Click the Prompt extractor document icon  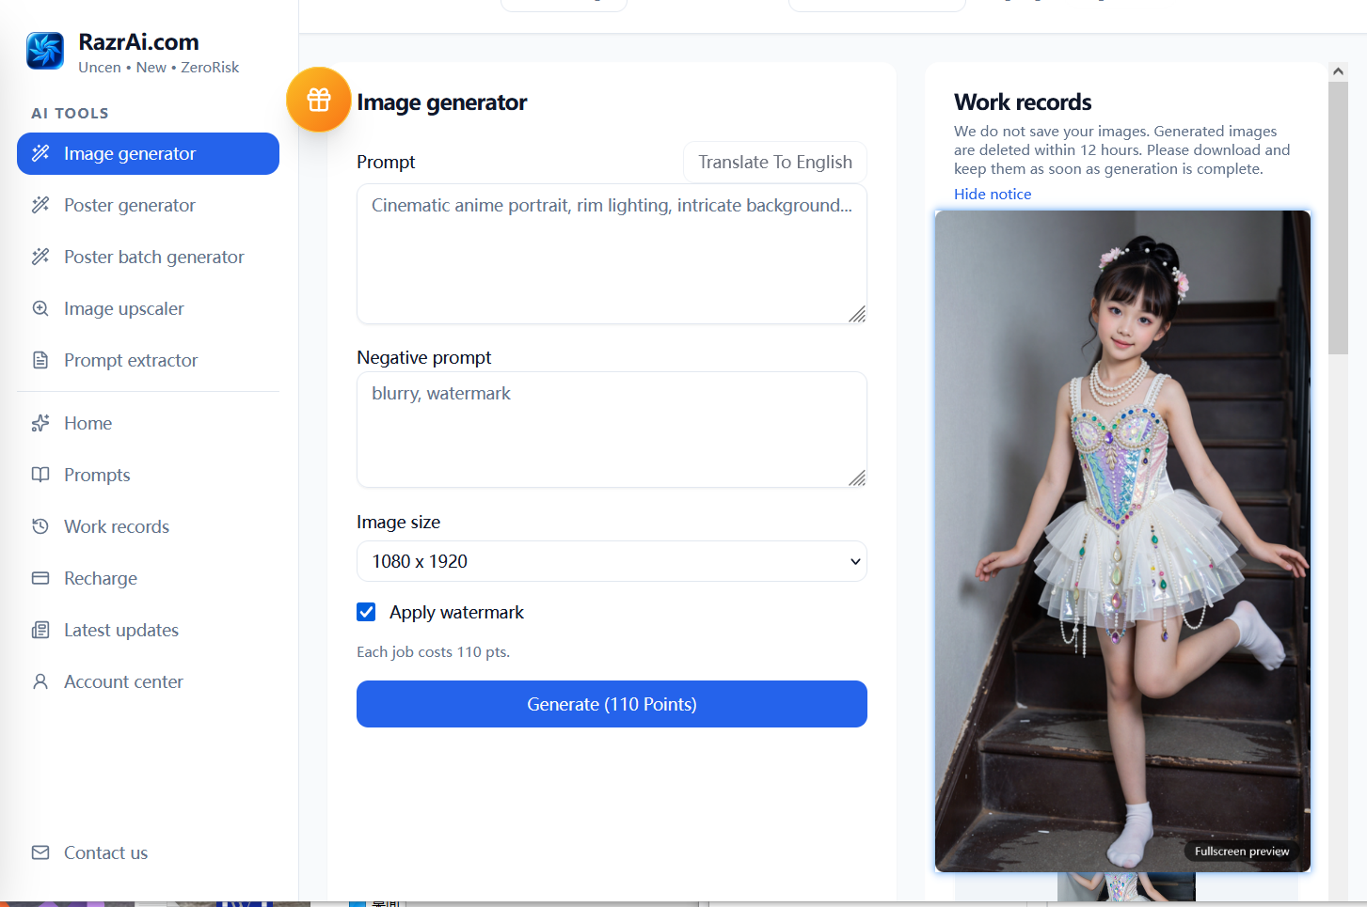click(x=40, y=360)
